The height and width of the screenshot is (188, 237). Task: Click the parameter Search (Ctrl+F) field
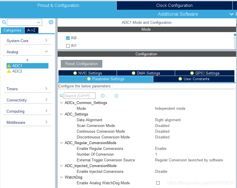(x=80, y=96)
